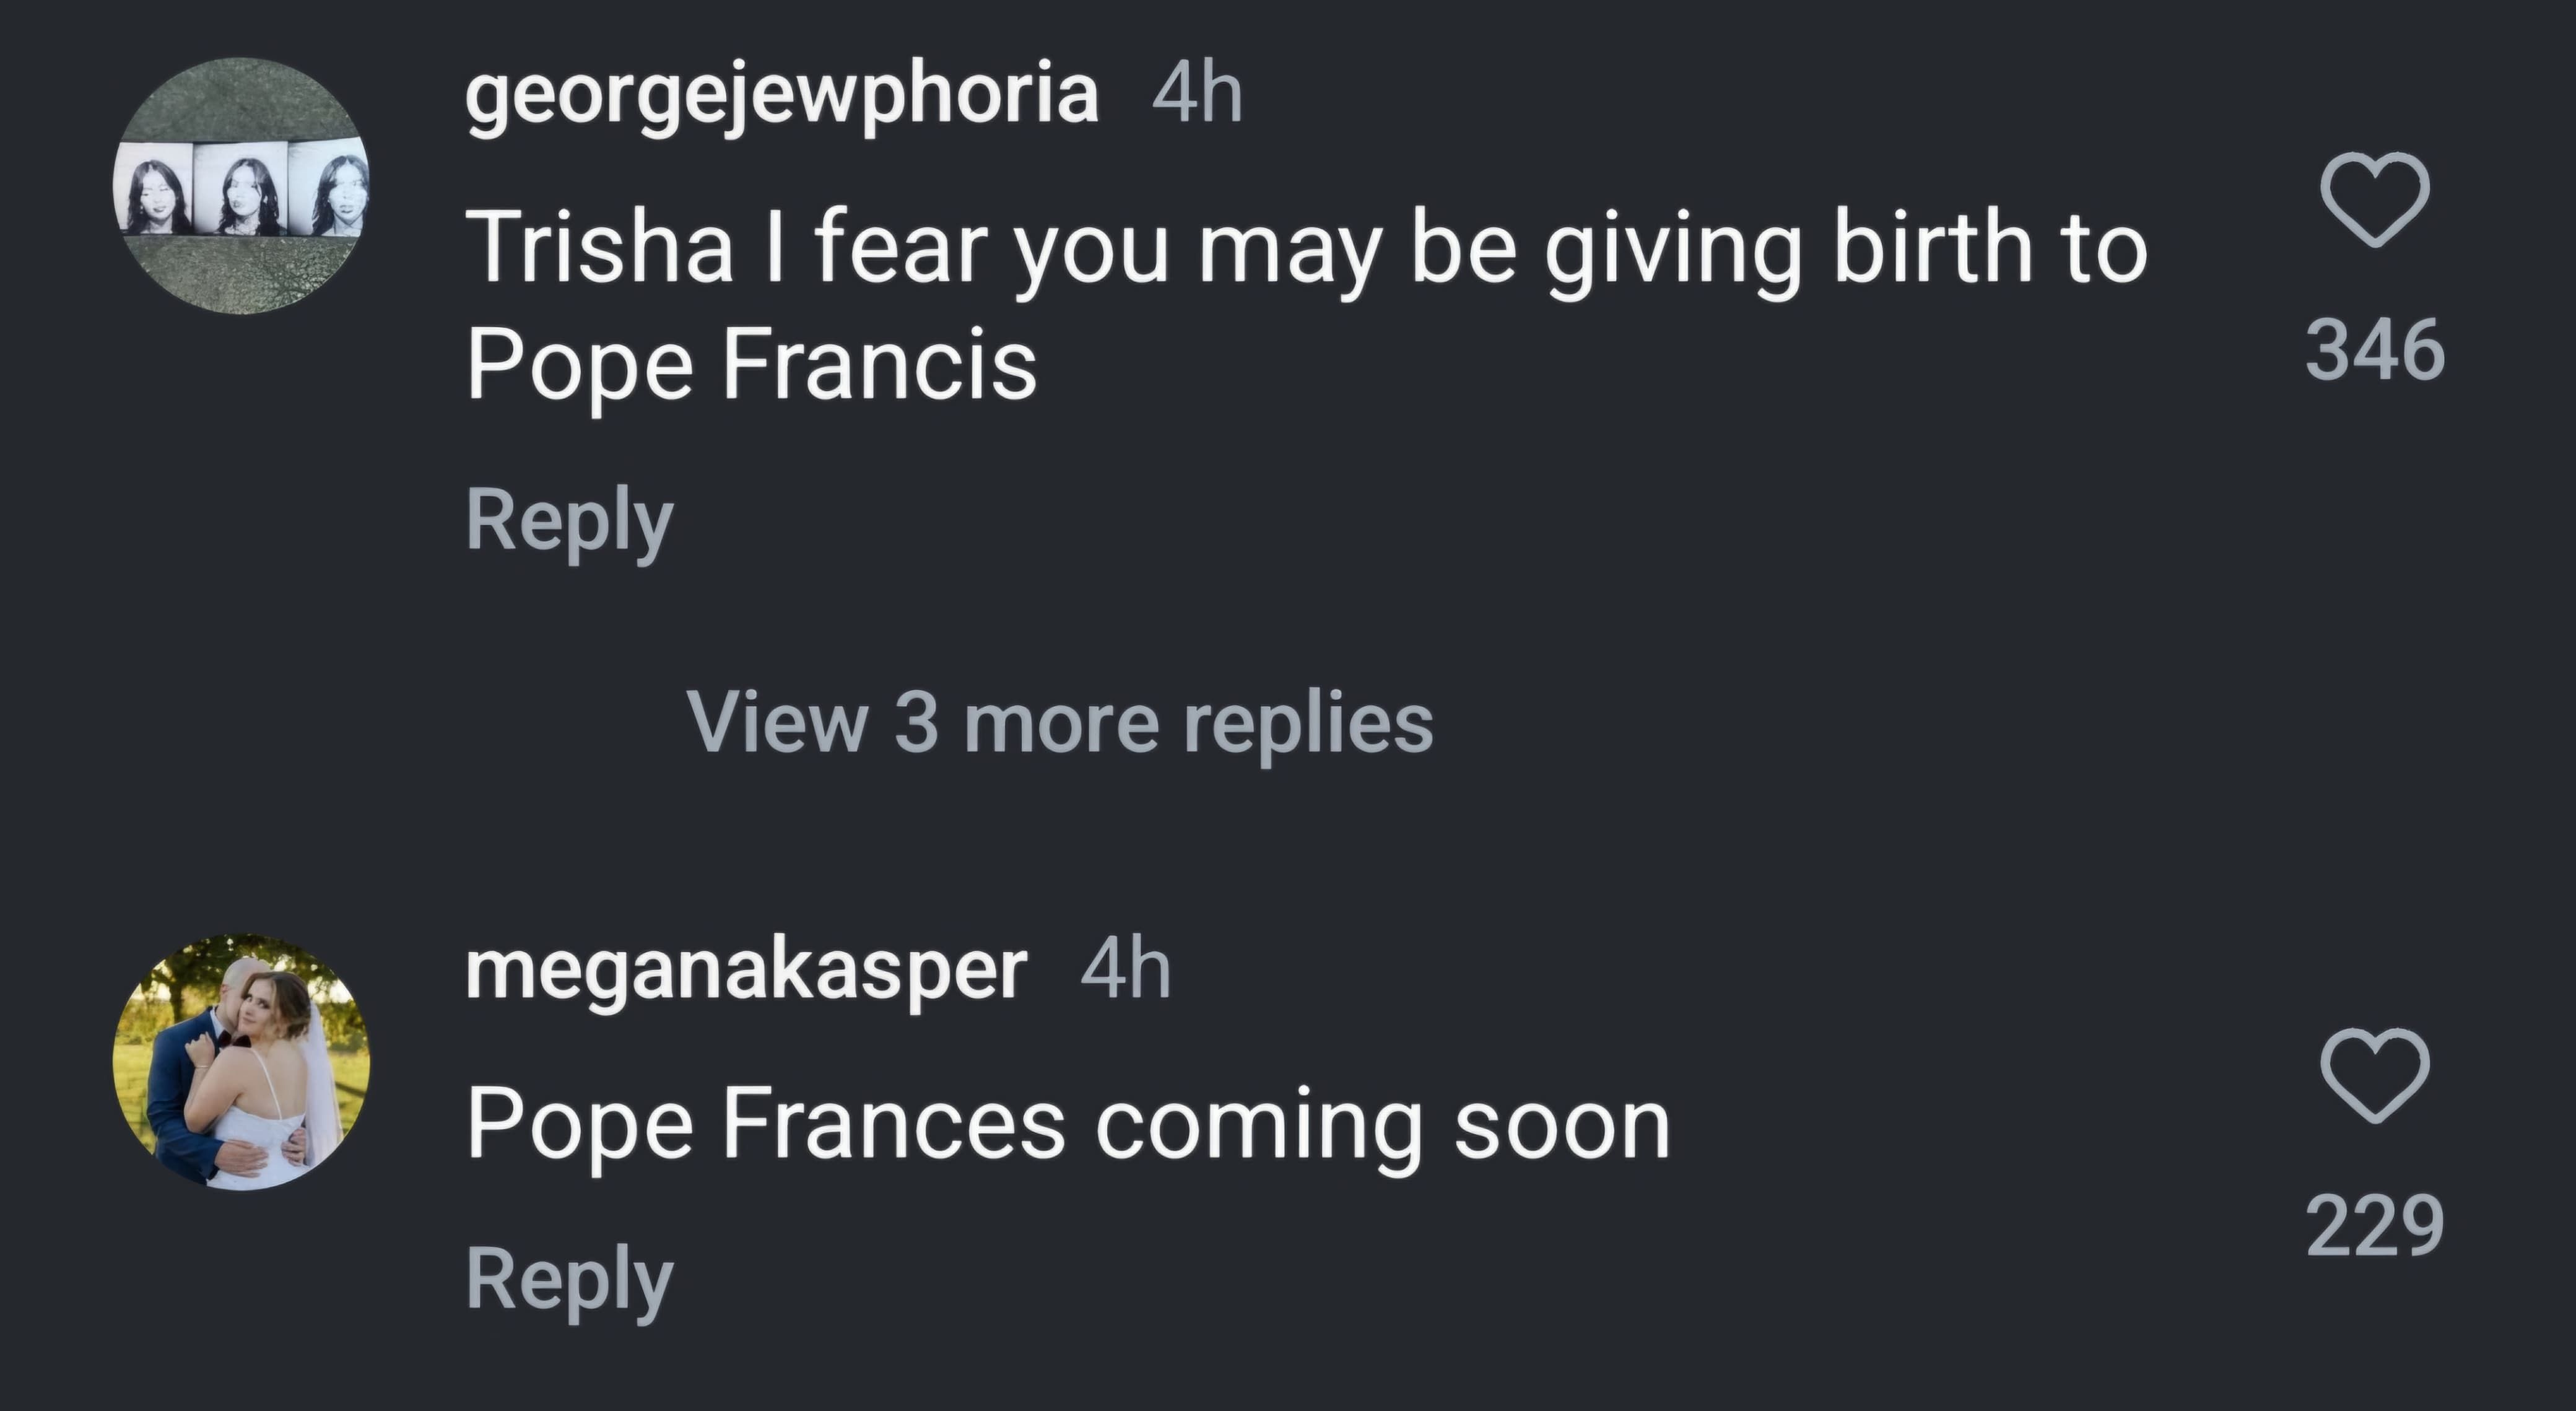Open meganakasper's wedding profile picture
This screenshot has width=2576, height=1411.
tap(241, 1061)
